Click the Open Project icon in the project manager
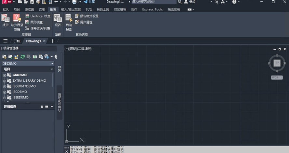The width and height of the screenshot is (289, 153). [4, 57]
